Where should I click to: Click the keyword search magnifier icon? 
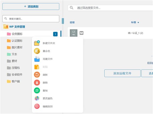(6, 18)
